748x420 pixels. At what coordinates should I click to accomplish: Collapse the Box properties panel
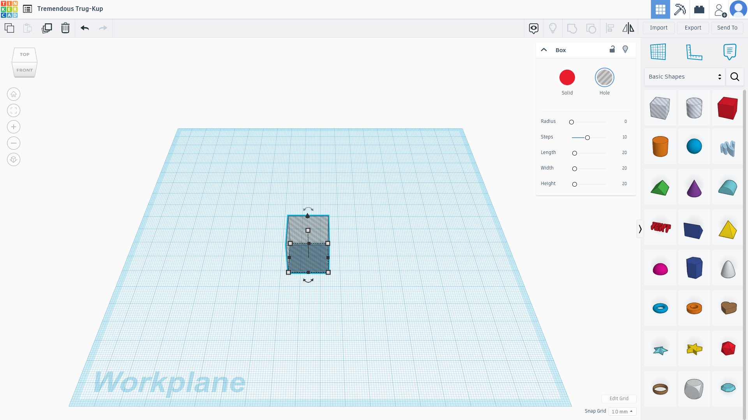pos(544,50)
